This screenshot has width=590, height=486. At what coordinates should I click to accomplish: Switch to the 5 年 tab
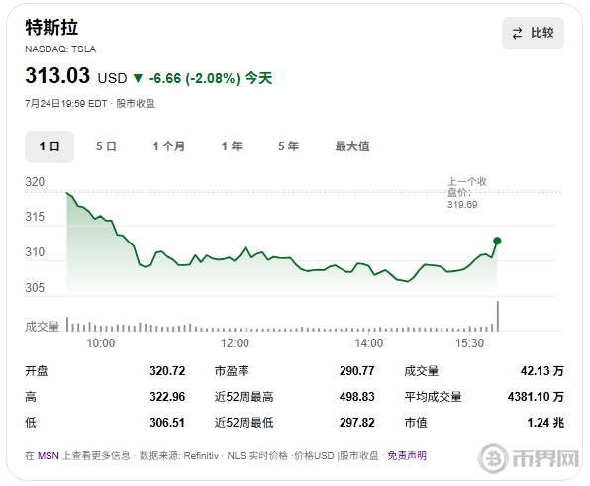tap(289, 146)
